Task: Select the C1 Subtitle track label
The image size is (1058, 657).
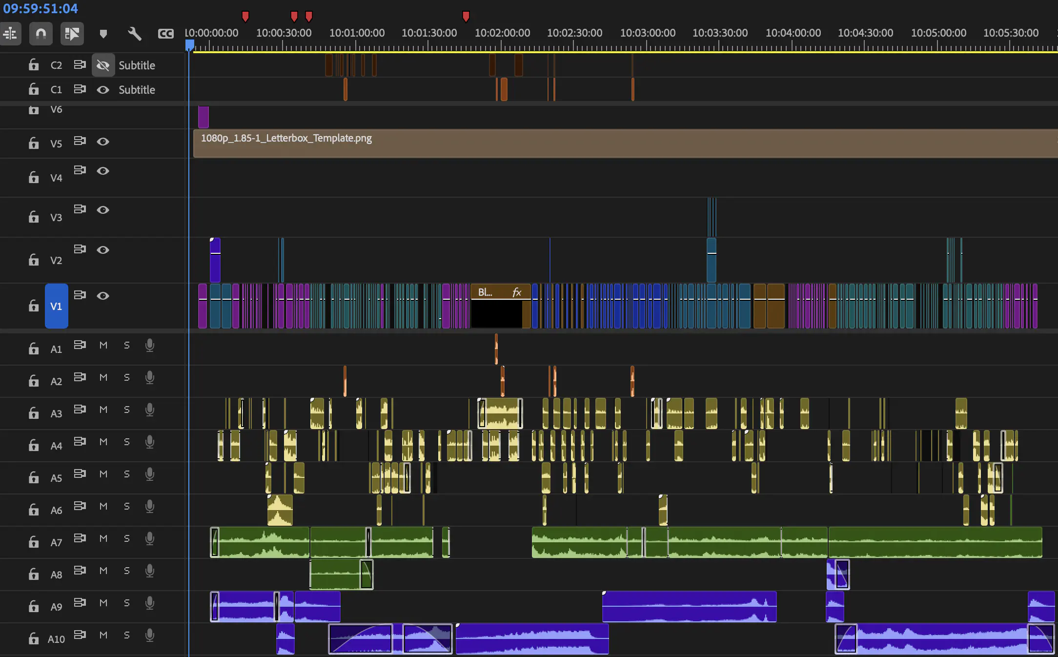Action: tap(137, 90)
